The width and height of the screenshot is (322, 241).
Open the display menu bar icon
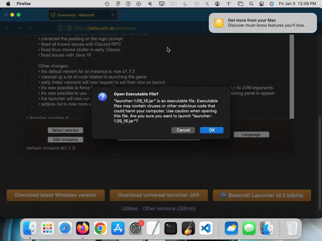point(162,4)
